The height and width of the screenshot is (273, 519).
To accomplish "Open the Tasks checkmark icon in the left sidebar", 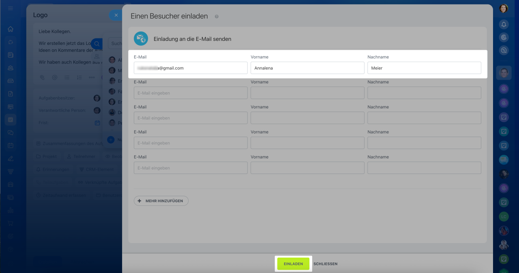I will click(x=11, y=120).
